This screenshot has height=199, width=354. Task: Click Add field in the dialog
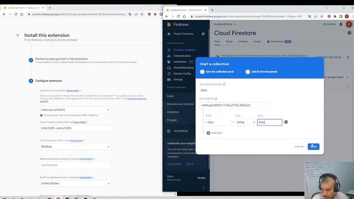coord(214,133)
